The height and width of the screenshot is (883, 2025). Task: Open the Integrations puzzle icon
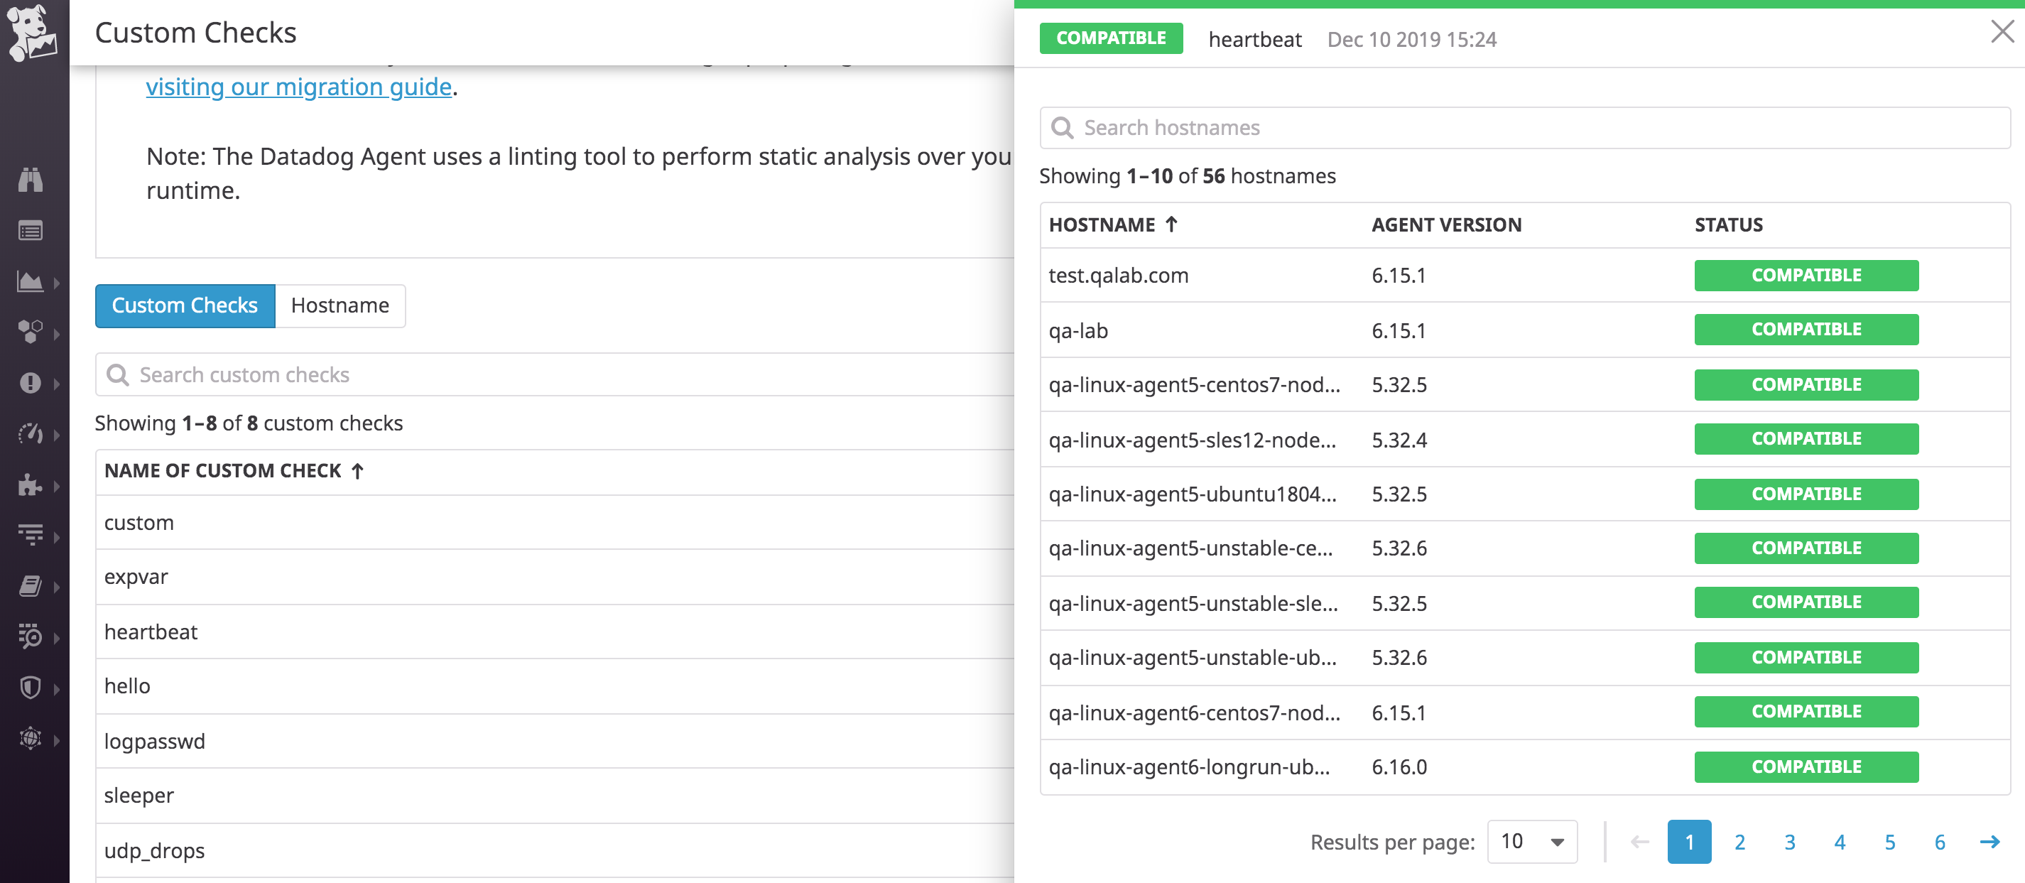[31, 486]
